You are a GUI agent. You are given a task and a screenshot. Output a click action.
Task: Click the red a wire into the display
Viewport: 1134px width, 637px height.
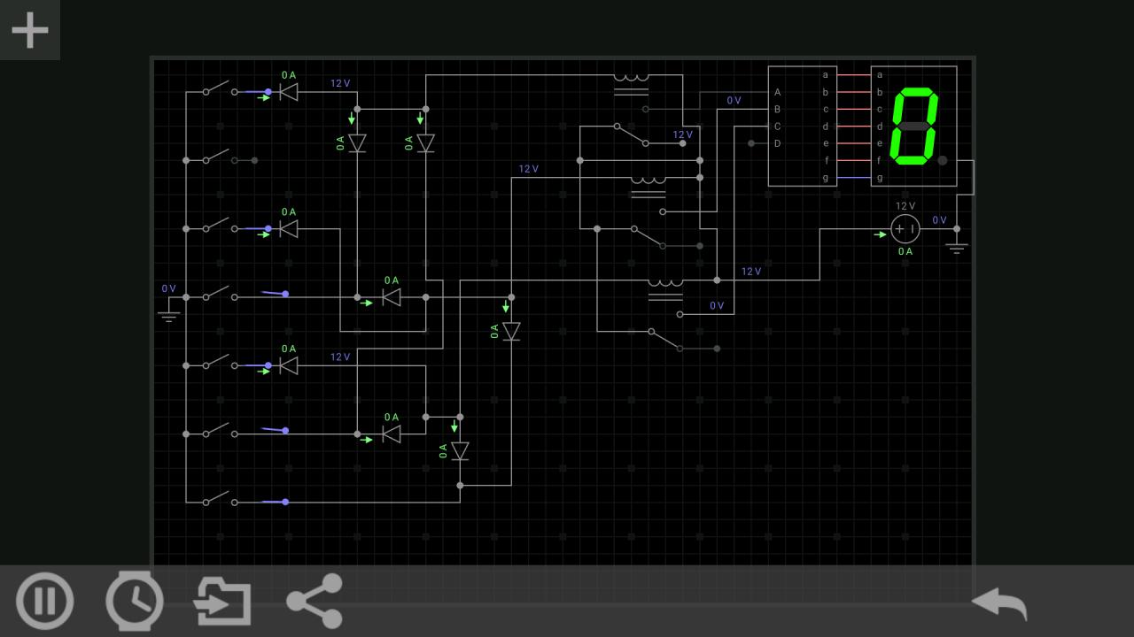point(853,75)
